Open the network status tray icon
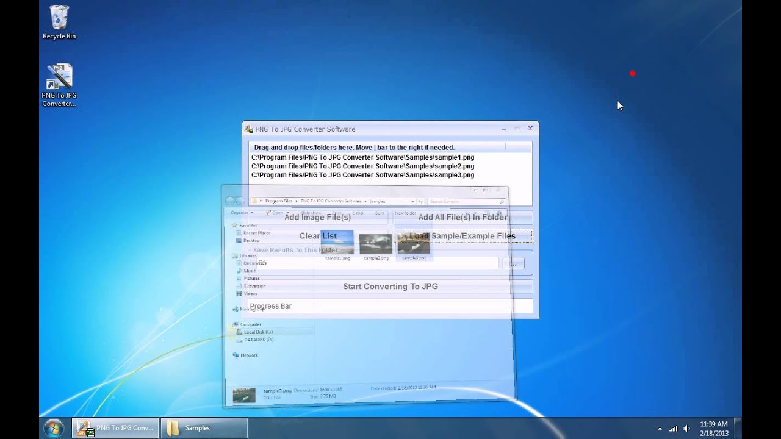The height and width of the screenshot is (439, 781). (674, 429)
